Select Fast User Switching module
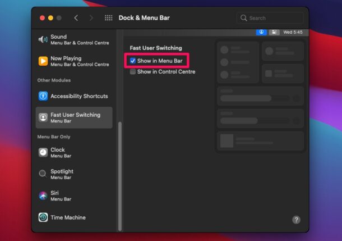 tap(74, 117)
